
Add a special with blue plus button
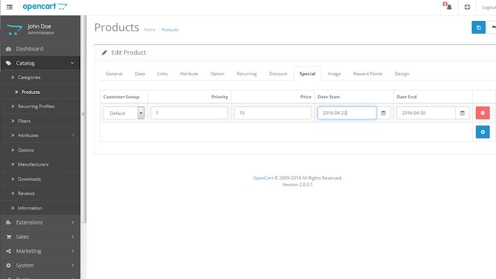point(483,132)
